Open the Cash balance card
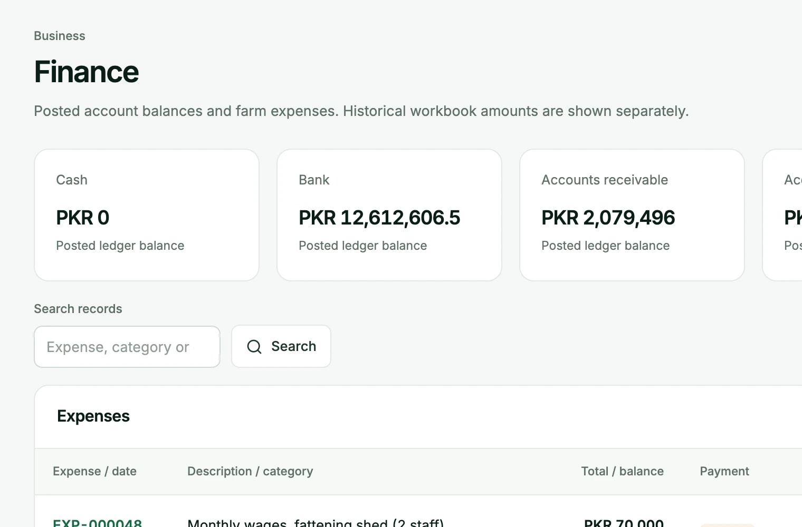This screenshot has width=802, height=527. click(x=147, y=215)
